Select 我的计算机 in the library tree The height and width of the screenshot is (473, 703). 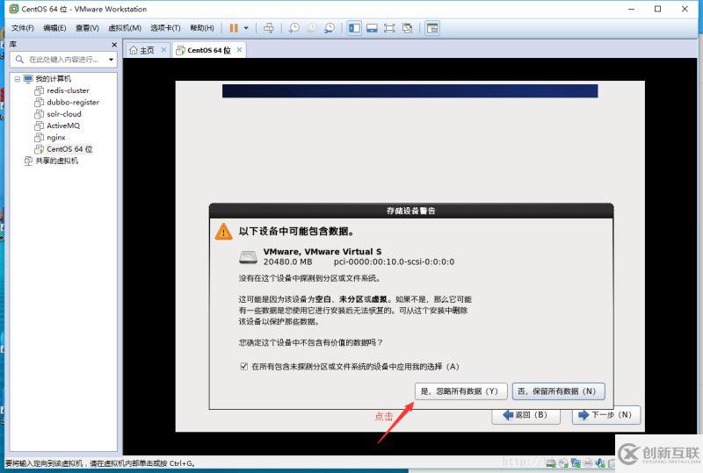pyautogui.click(x=53, y=79)
